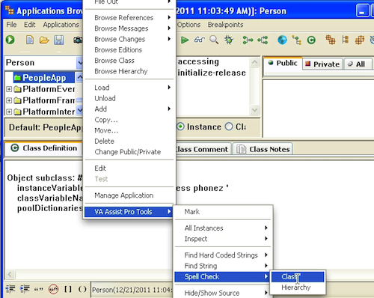Screen dimensions: 374x298
Task: Expand the PlatformFram tree node
Action: 9,100
